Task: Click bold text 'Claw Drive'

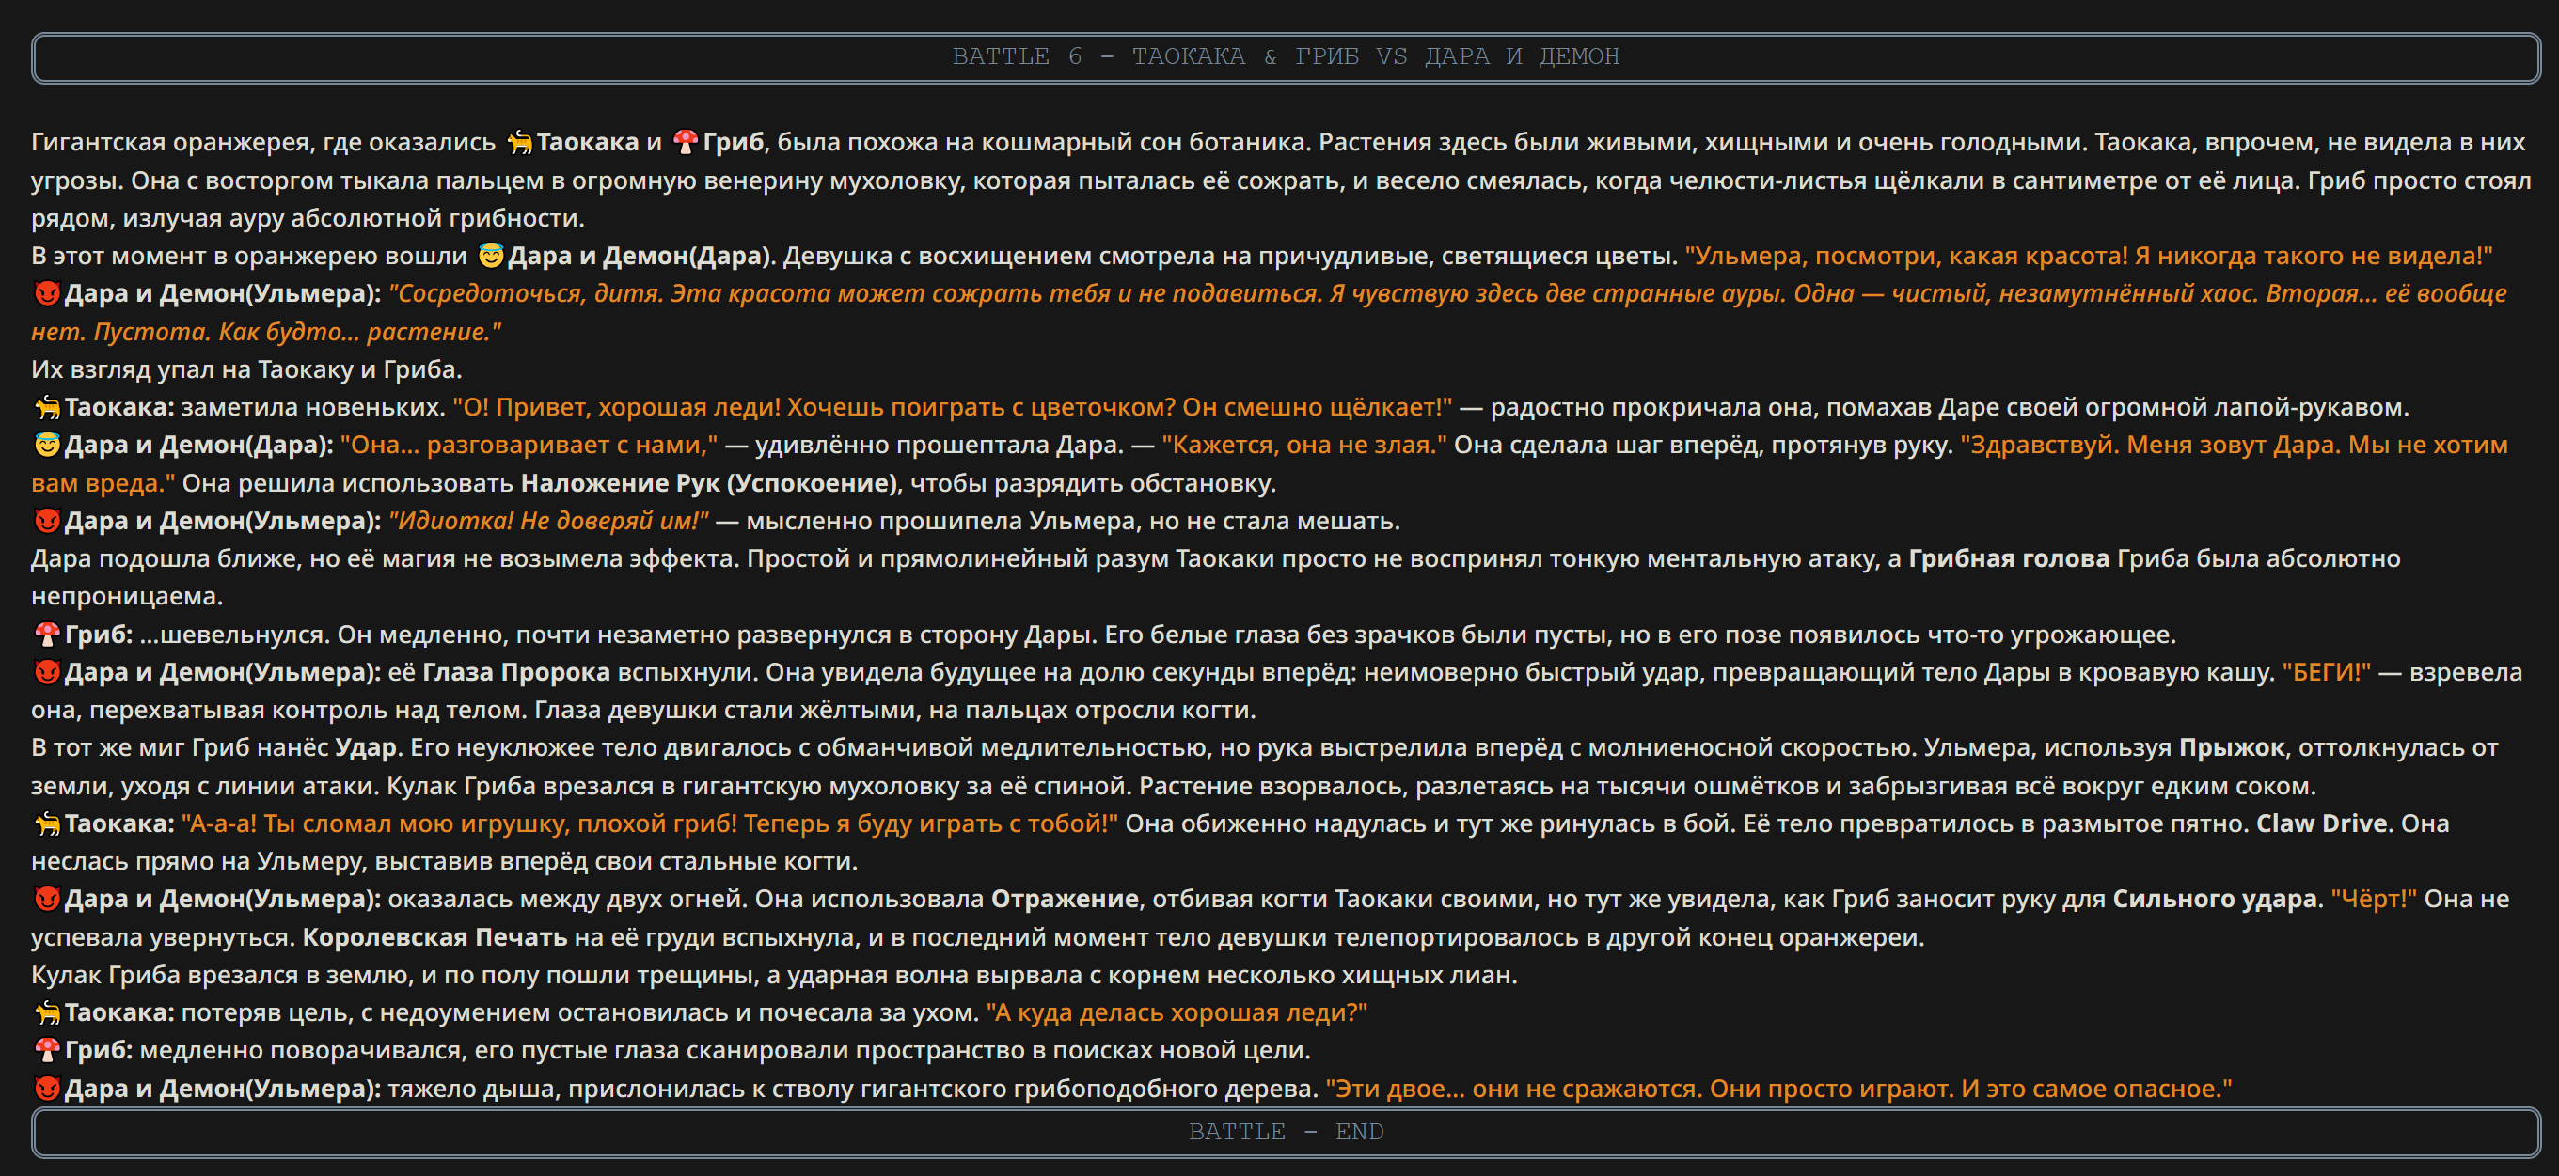Action: click(x=2320, y=823)
